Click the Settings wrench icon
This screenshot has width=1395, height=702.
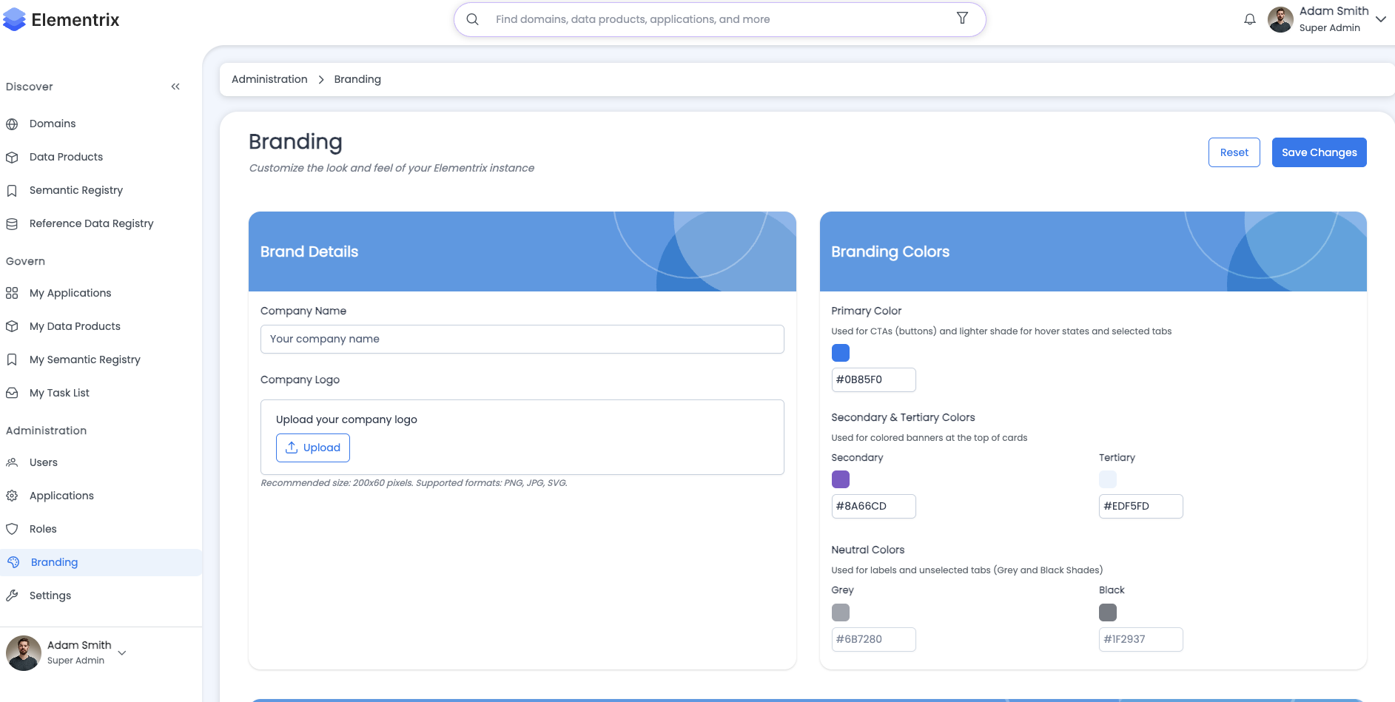[x=12, y=596]
